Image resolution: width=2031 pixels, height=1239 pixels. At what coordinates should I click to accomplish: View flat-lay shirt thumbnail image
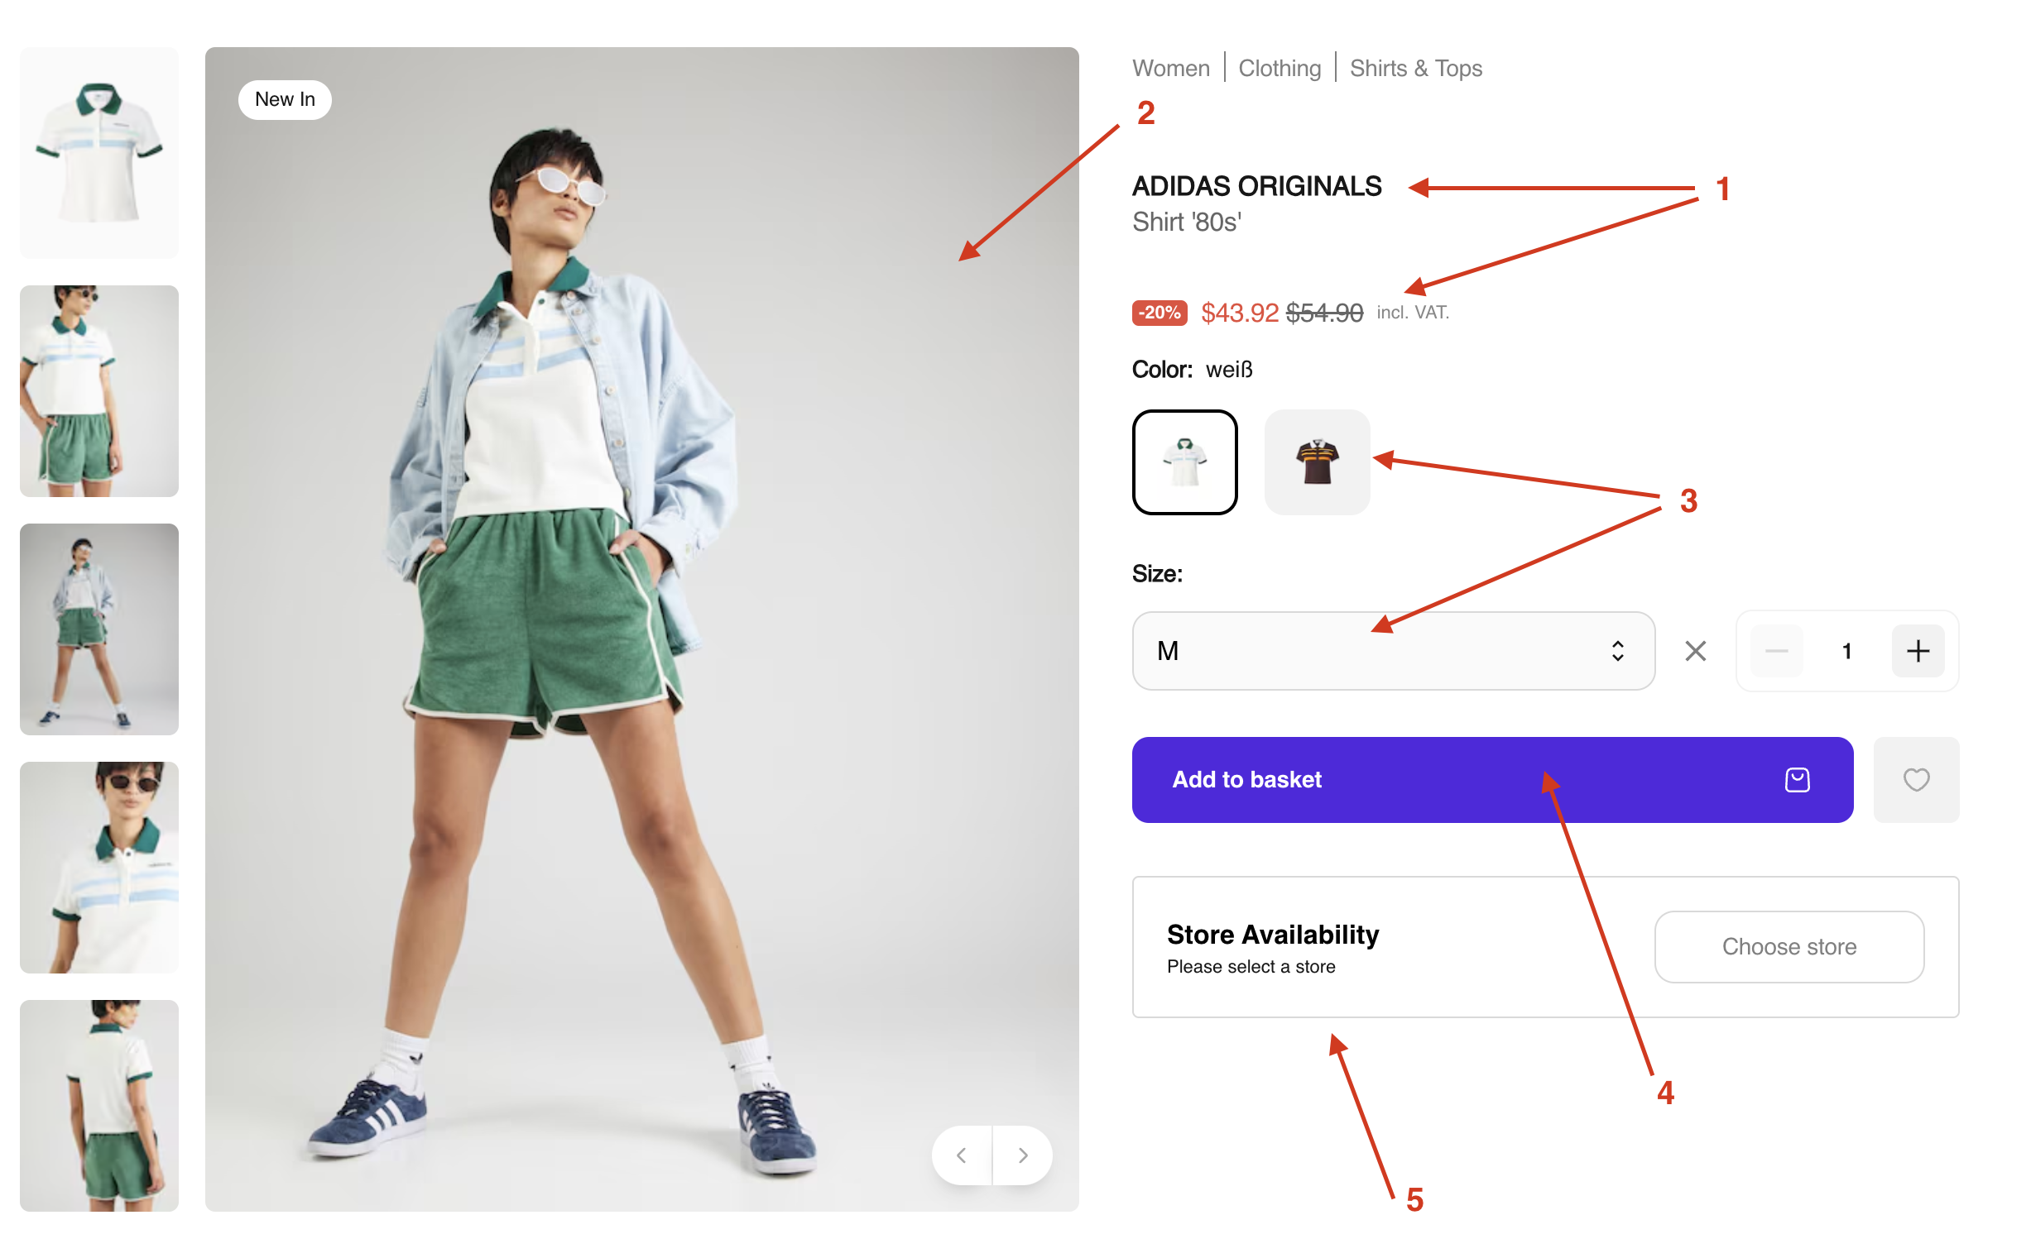99,153
